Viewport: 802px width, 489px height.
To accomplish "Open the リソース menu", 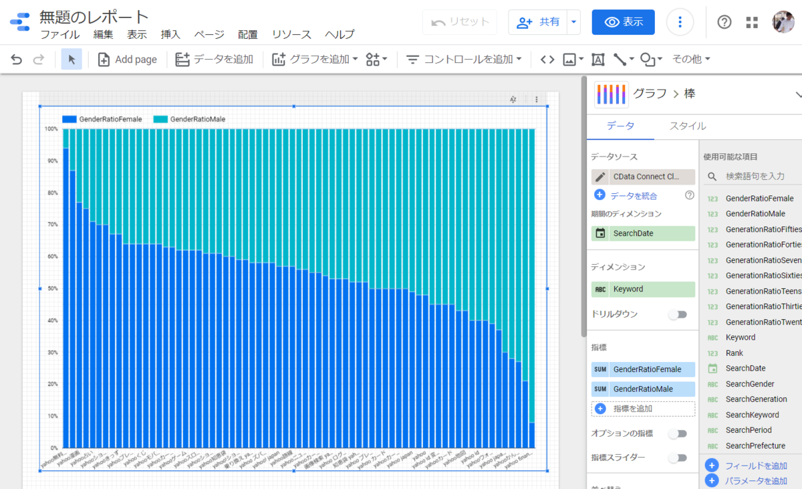I will pos(291,35).
